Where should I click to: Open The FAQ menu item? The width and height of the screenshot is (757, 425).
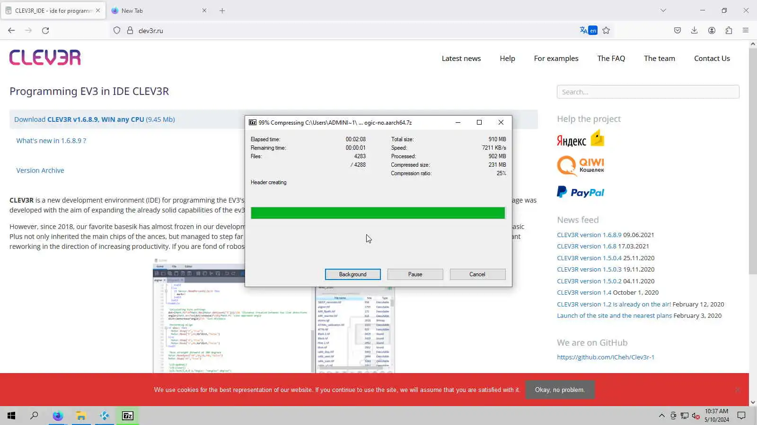tap(611, 59)
